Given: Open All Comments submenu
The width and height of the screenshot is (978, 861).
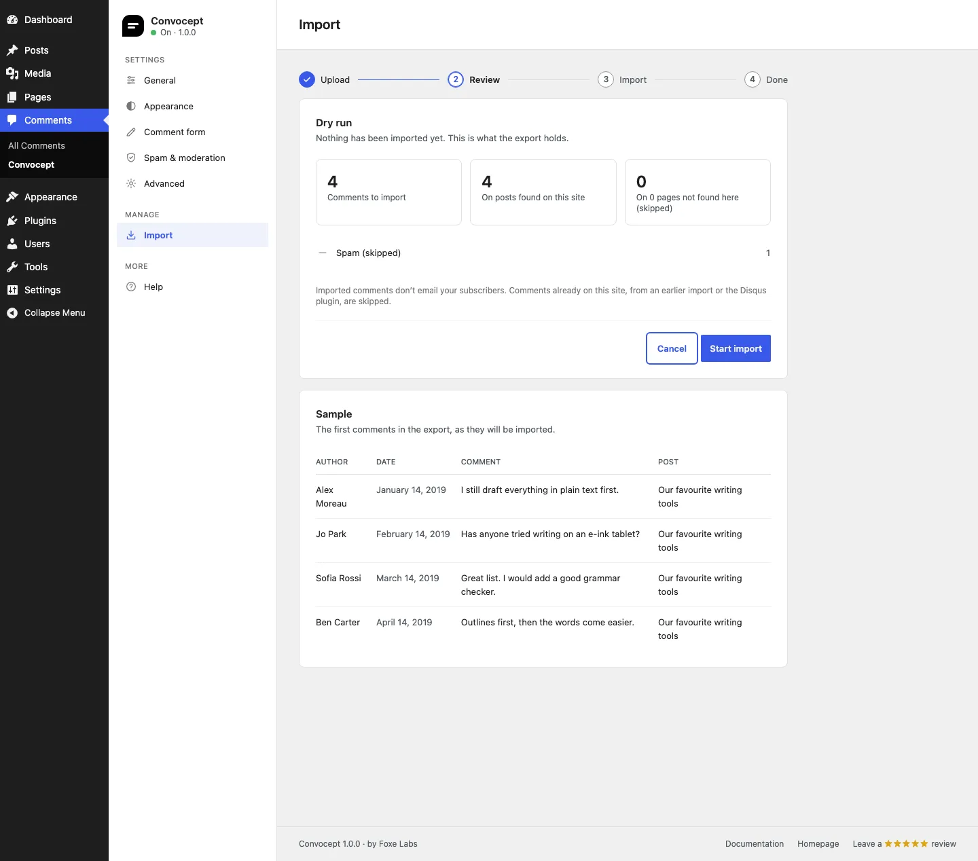Looking at the screenshot, I should pos(37,145).
